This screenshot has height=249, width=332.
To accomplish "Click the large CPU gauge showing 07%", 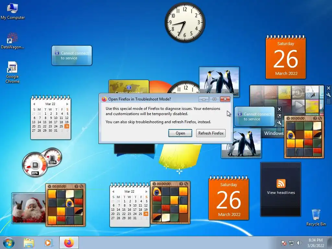I will point(35,164).
